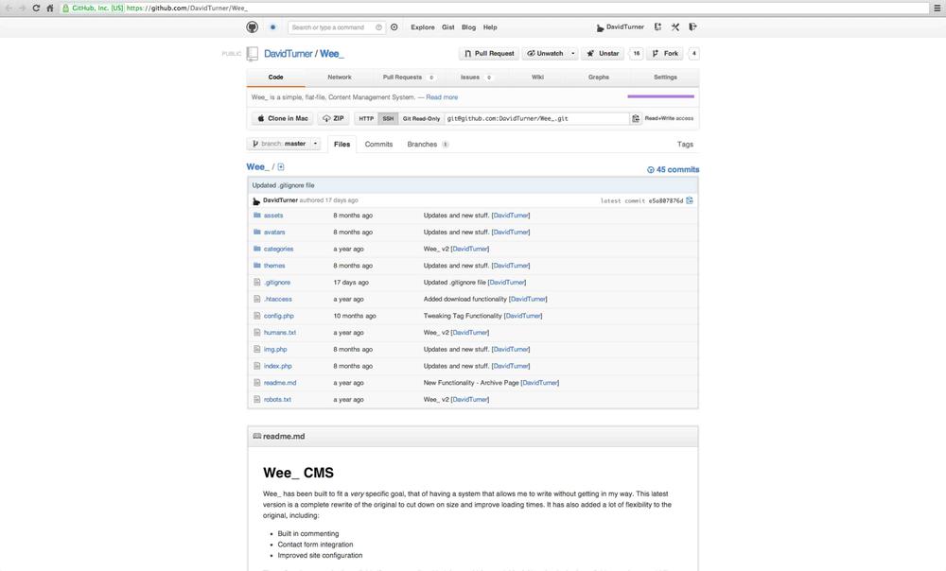Click the help icon inside the search box
The width and height of the screenshot is (946, 571).
[379, 27]
